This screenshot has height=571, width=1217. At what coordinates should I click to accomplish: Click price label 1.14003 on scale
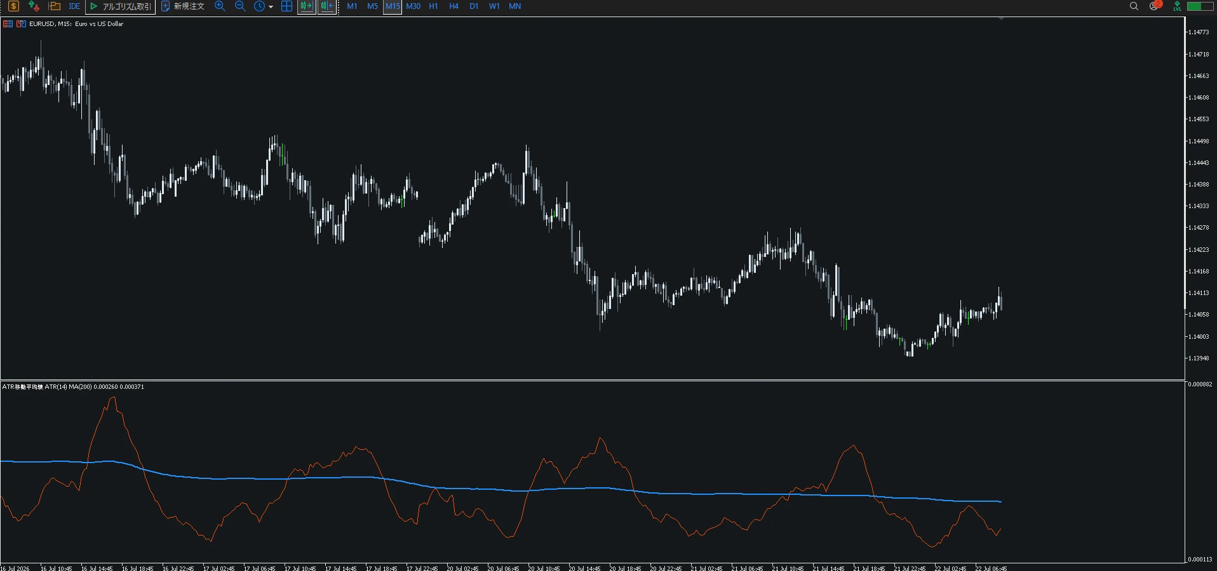pos(1199,336)
